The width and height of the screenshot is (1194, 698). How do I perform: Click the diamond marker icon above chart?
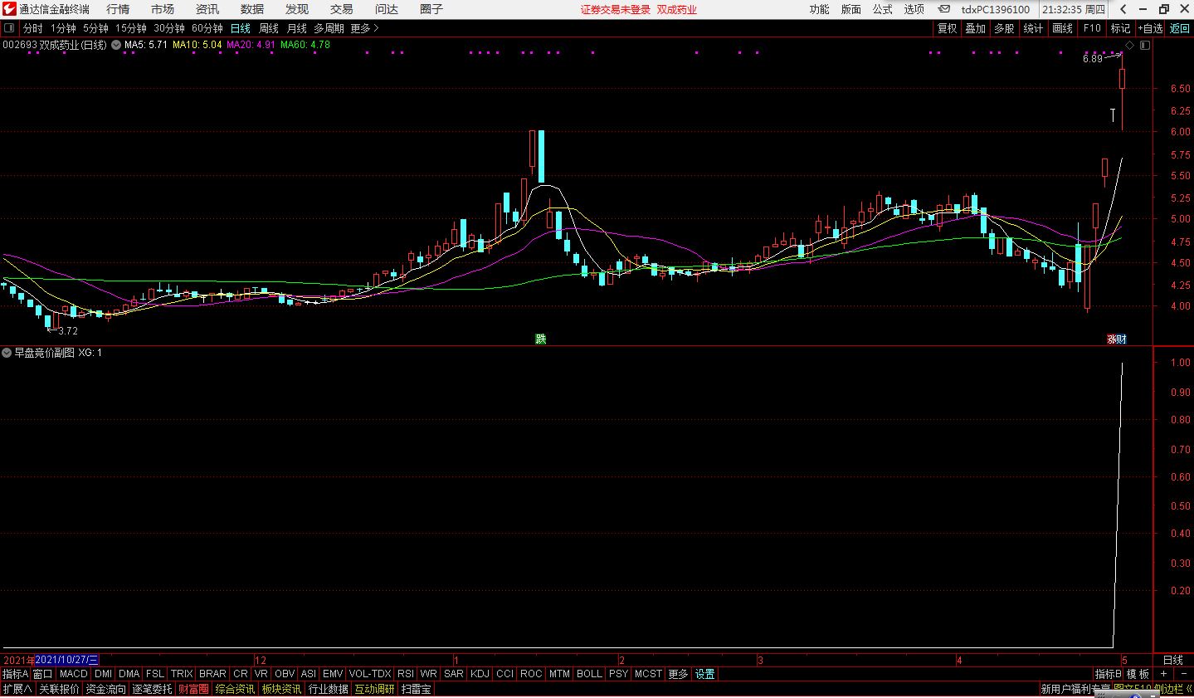coord(1129,45)
